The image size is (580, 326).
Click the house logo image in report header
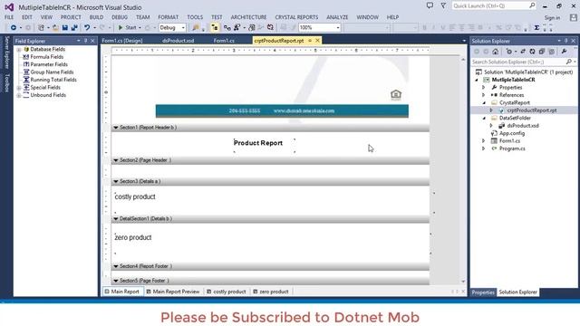pyautogui.click(x=396, y=95)
